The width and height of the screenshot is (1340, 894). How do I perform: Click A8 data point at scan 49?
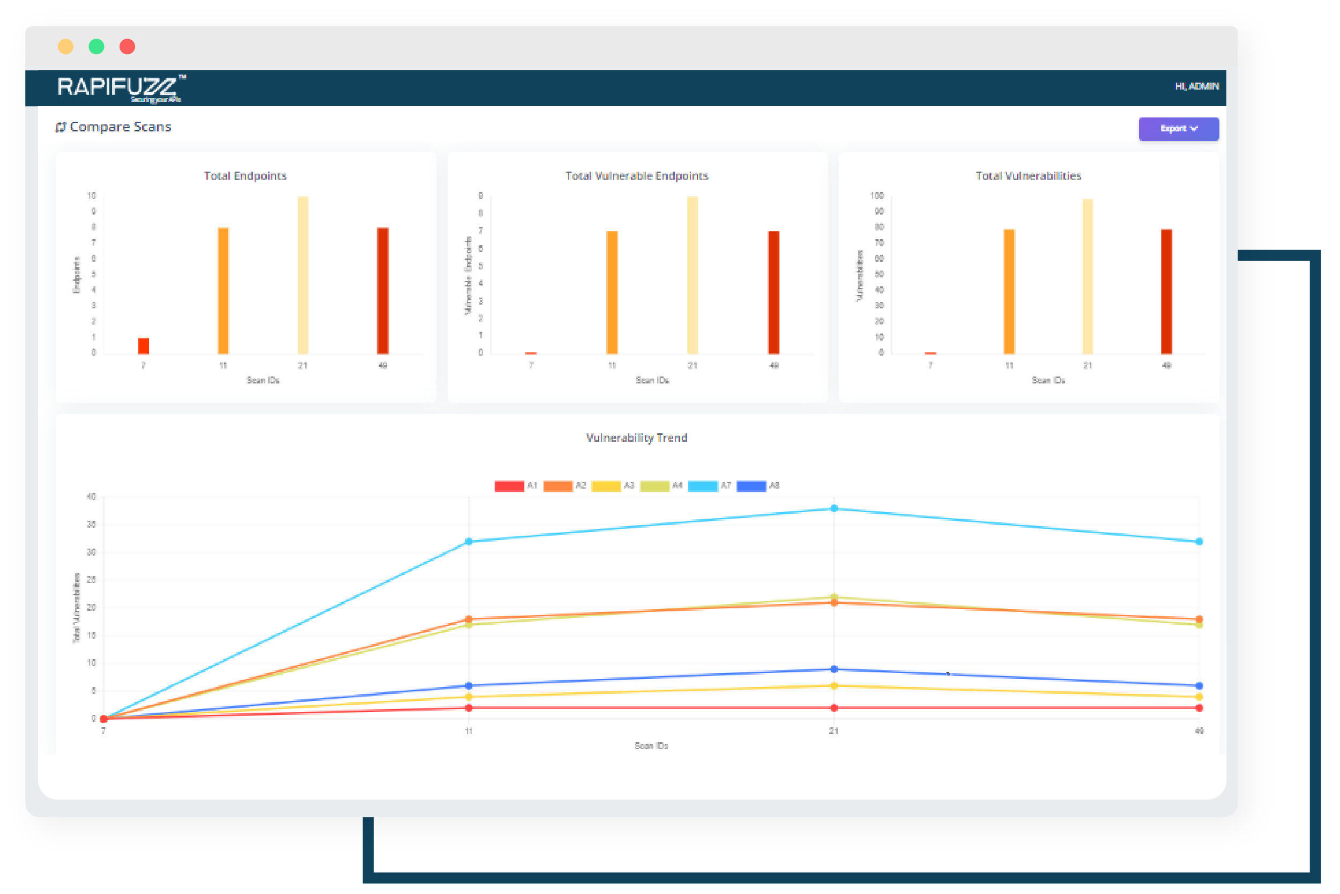point(1199,686)
